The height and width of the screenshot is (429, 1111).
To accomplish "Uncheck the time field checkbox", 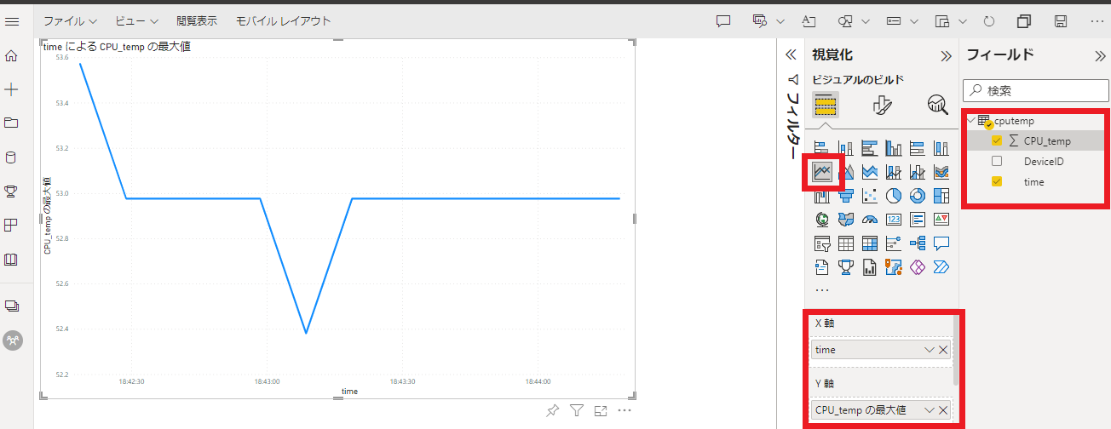I will click(997, 181).
